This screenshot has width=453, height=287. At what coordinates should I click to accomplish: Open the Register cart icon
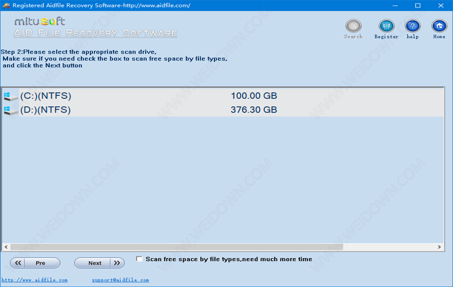pos(386,26)
